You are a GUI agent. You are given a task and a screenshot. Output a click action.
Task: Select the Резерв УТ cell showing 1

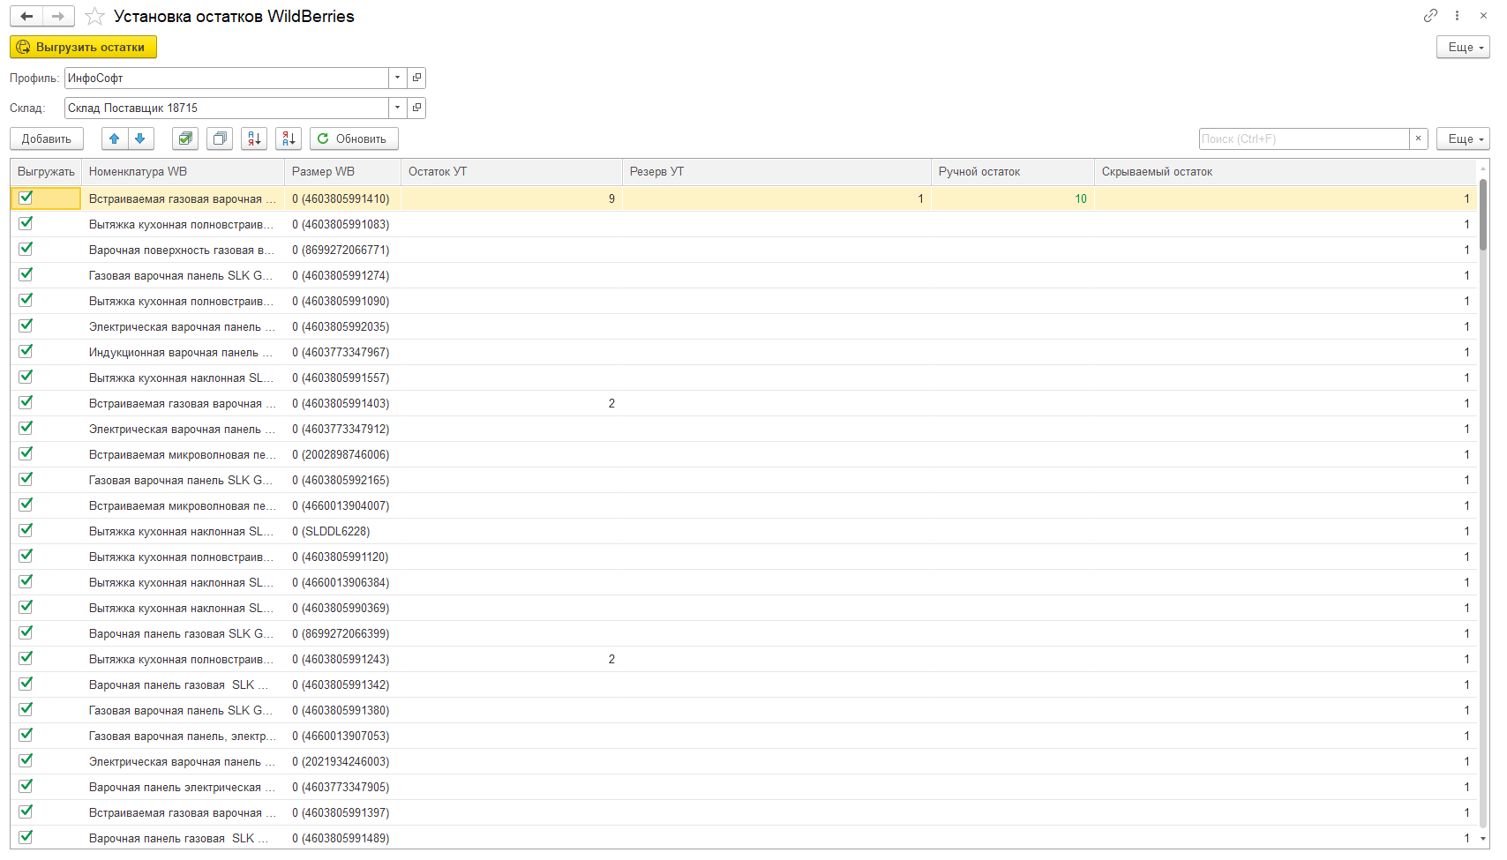click(776, 198)
